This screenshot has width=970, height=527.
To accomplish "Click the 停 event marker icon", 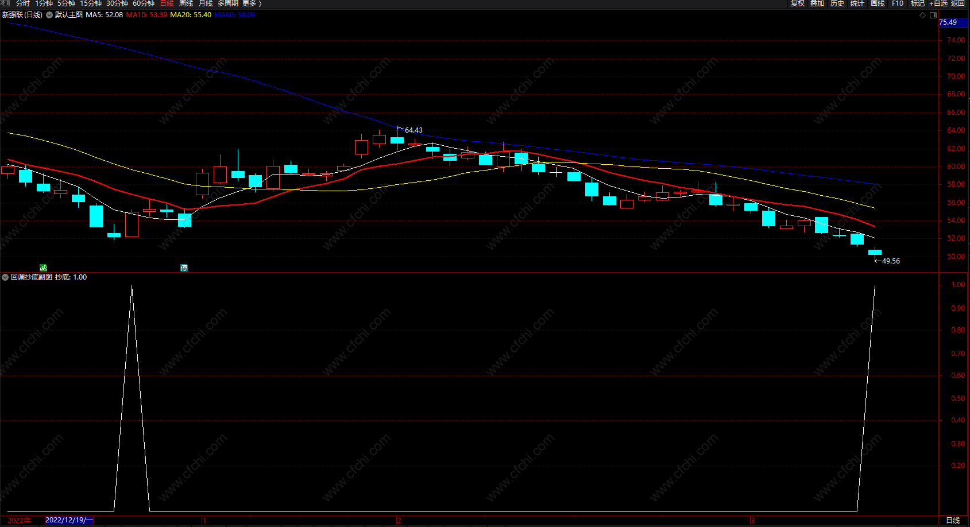I will [x=184, y=268].
